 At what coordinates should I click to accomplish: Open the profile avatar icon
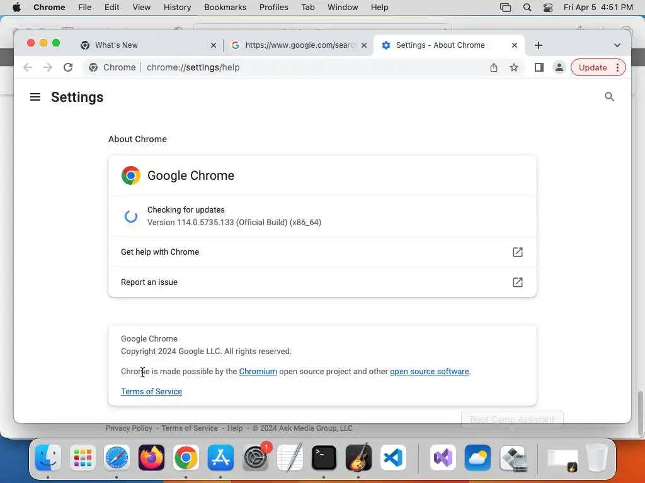559,67
